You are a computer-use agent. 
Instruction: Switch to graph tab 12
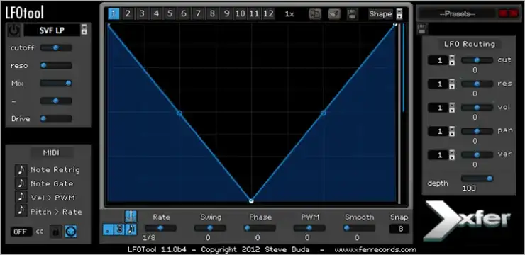coord(268,14)
